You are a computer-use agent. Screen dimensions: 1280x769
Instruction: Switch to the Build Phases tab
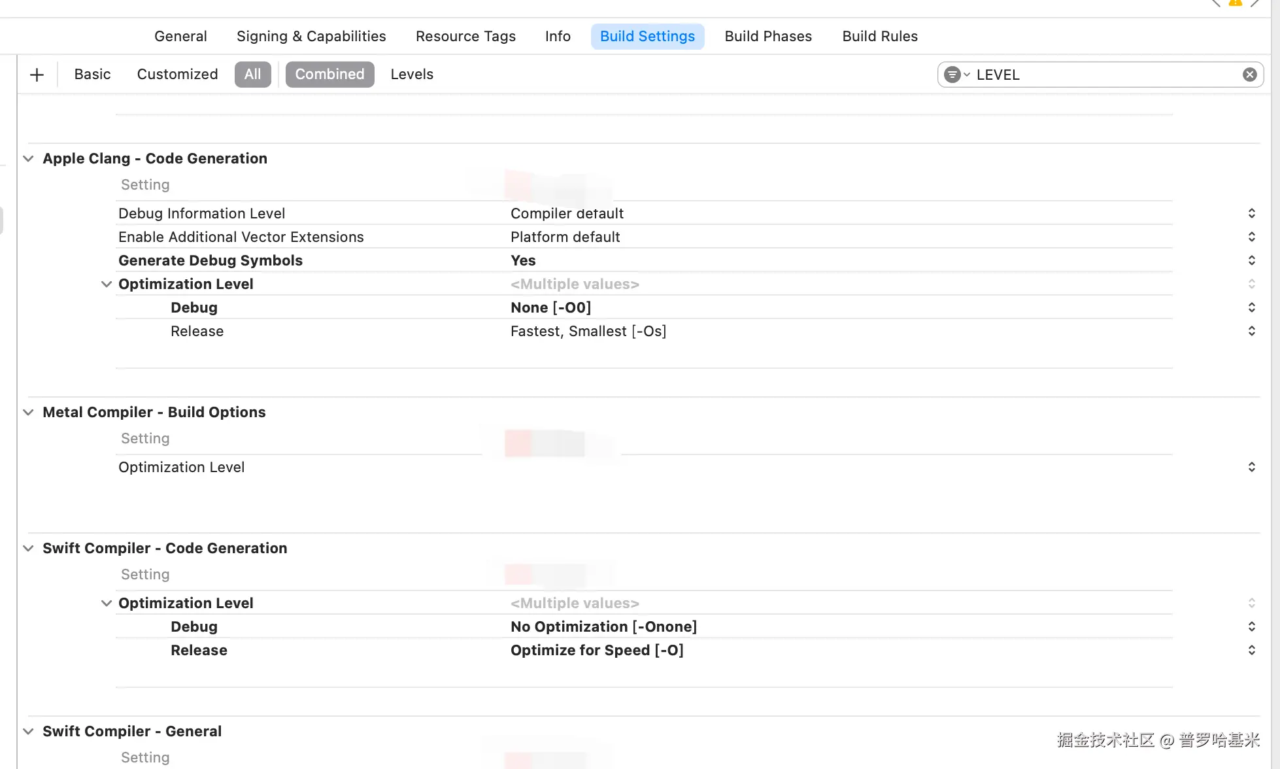(768, 37)
